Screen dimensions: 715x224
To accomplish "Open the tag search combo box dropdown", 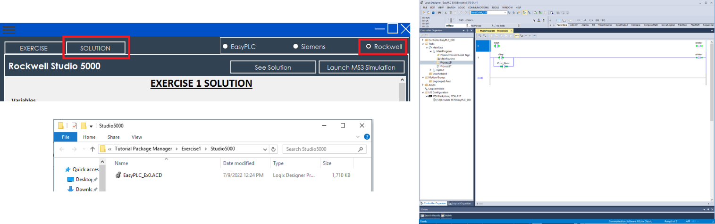I will 505,13.
